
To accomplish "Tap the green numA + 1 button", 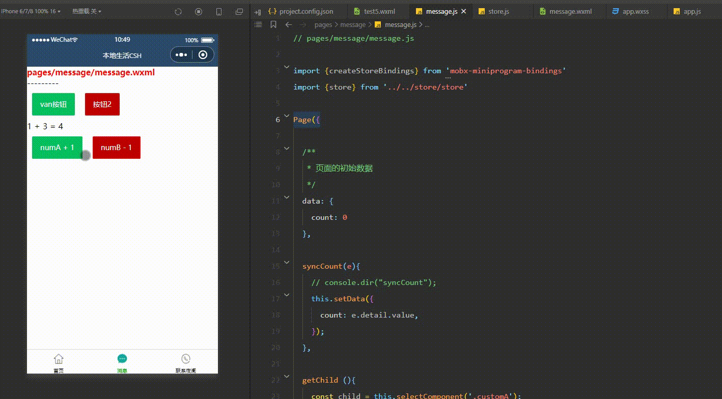I will pos(57,147).
